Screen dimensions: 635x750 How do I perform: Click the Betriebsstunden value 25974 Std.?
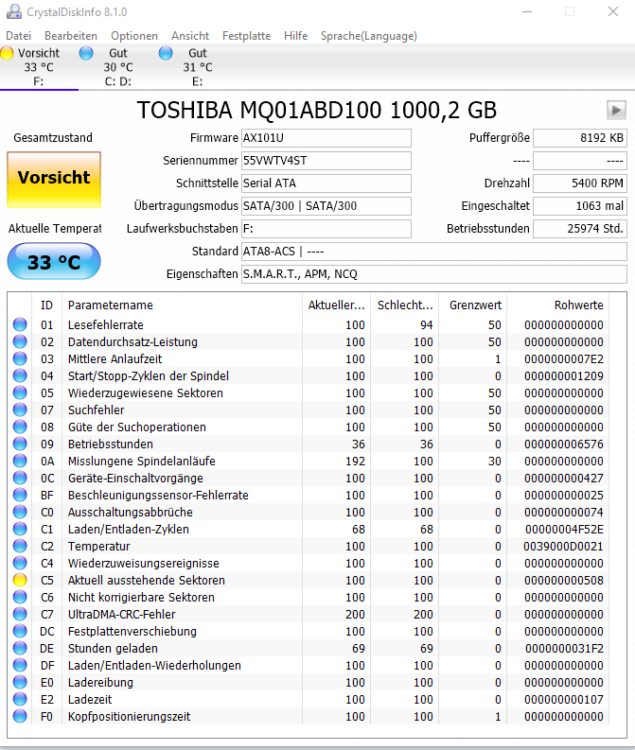coord(580,229)
